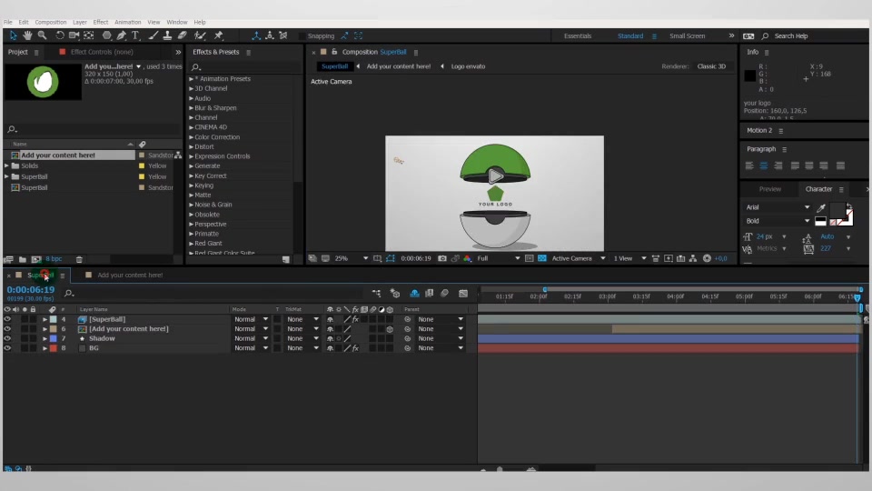Expand the Solids folder in Project
This screenshot has width=872, height=491.
[6, 165]
